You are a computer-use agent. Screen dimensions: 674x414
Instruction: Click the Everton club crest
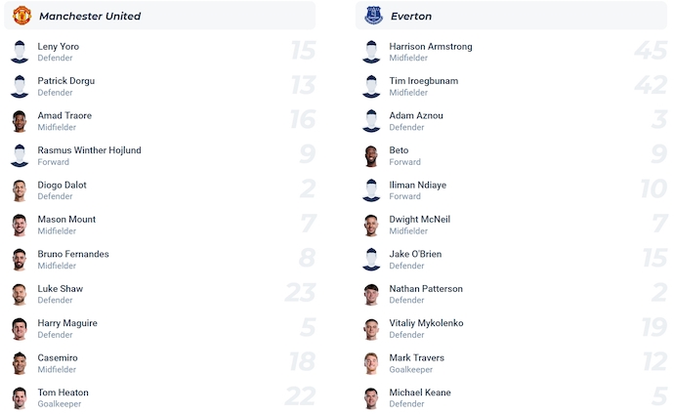coord(373,16)
